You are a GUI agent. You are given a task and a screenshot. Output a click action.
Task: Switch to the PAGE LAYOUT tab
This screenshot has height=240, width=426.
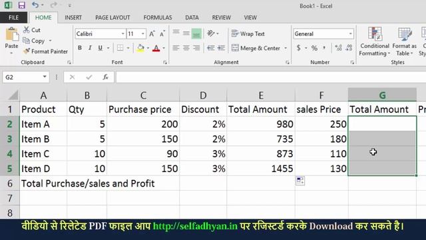[112, 17]
